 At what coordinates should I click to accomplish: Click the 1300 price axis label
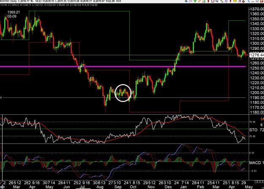[x=257, y=43]
